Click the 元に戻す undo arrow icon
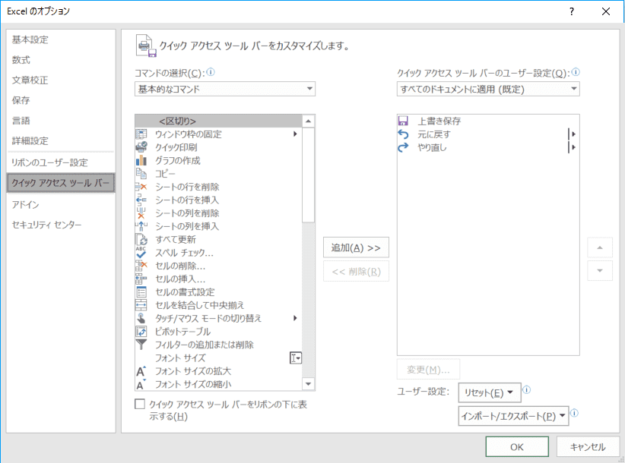 pyautogui.click(x=403, y=134)
